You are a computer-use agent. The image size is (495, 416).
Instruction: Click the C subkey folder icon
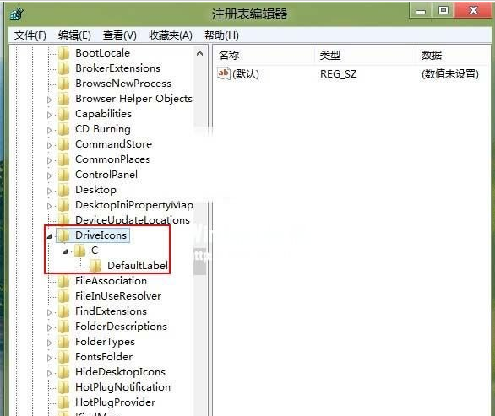(x=79, y=251)
